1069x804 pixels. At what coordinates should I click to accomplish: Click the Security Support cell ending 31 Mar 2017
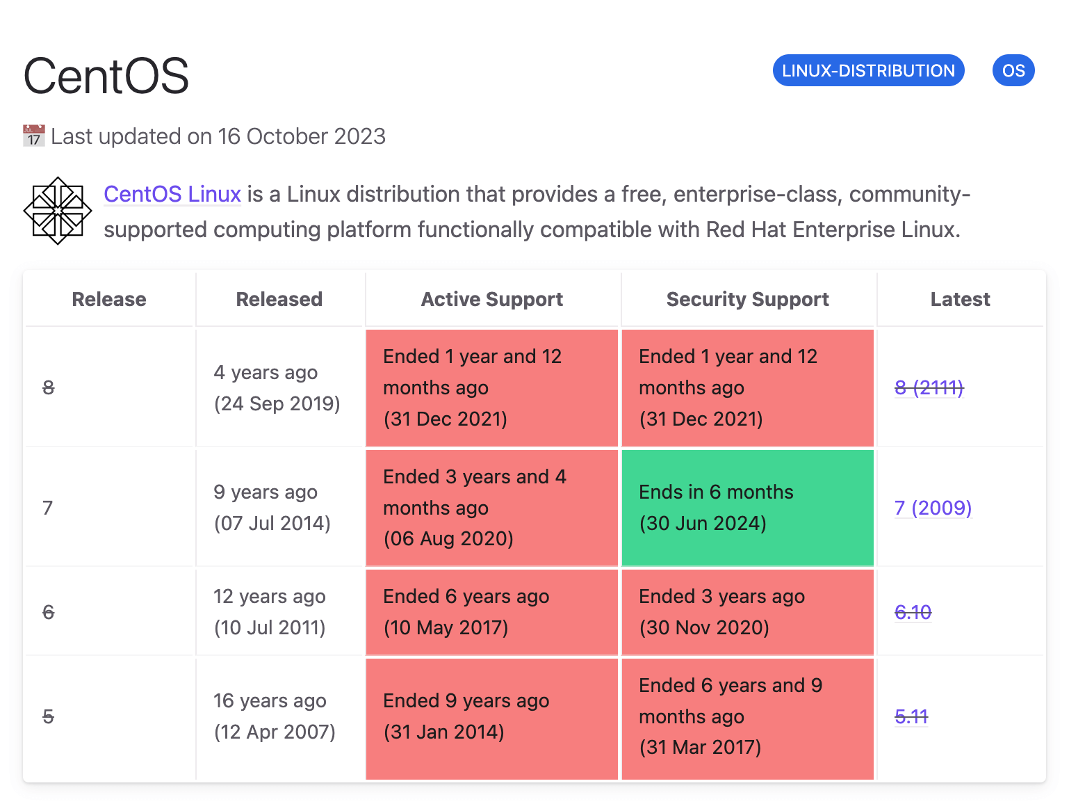[x=748, y=718]
